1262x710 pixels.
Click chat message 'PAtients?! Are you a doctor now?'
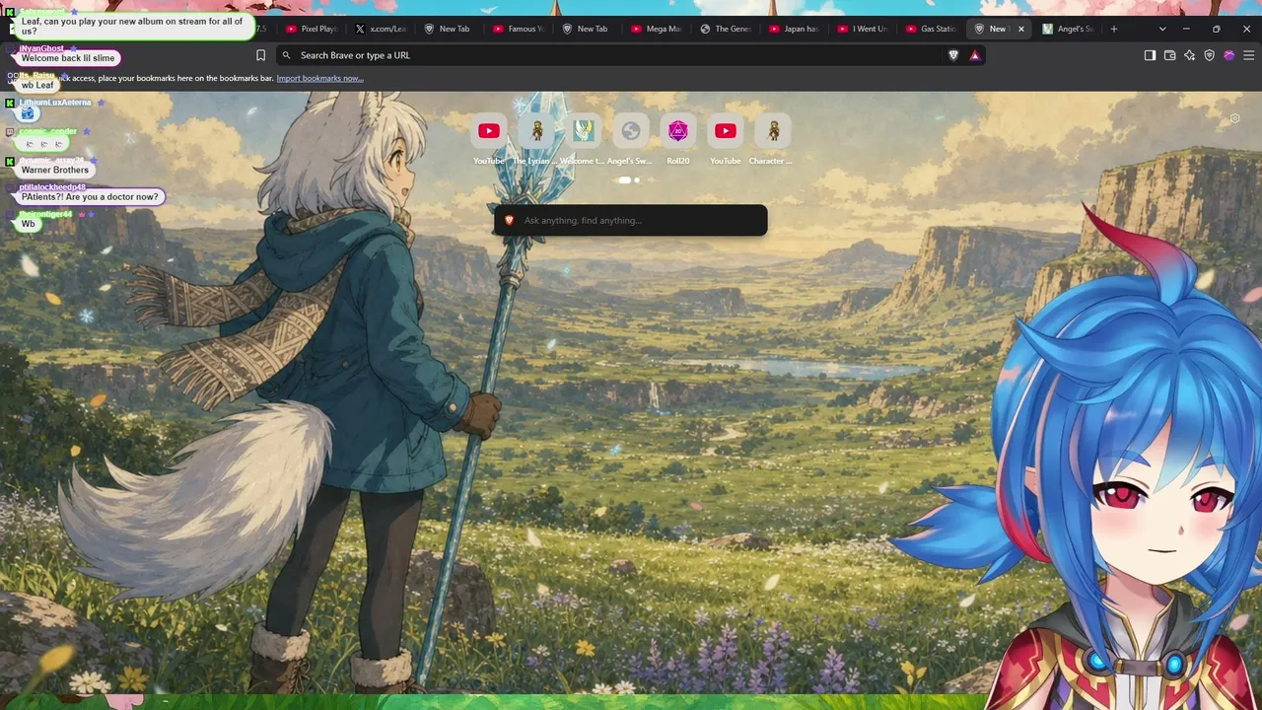point(90,197)
